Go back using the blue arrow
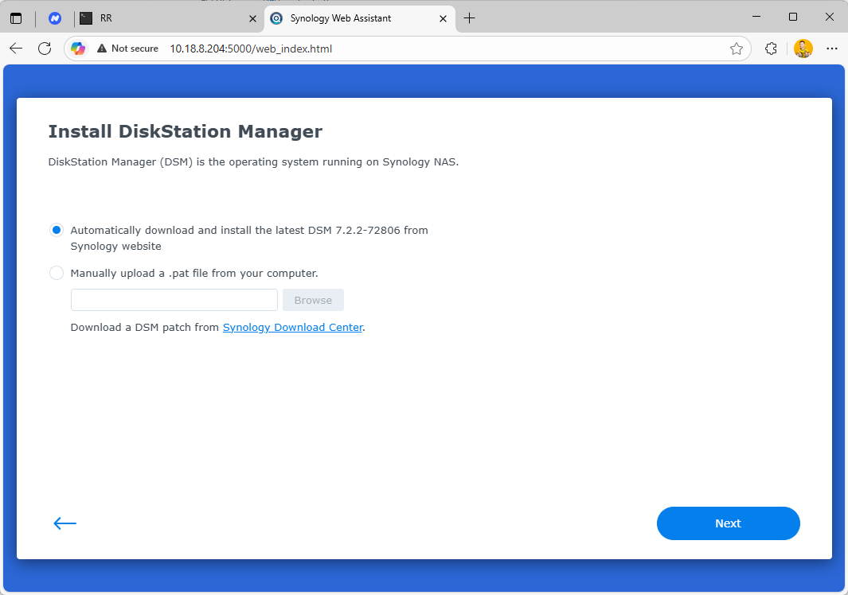This screenshot has width=848, height=595. click(65, 523)
